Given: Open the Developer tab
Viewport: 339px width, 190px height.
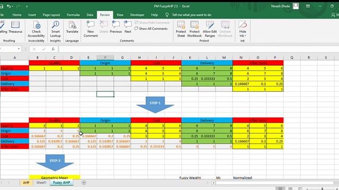Looking at the screenshot, I should click(137, 15).
